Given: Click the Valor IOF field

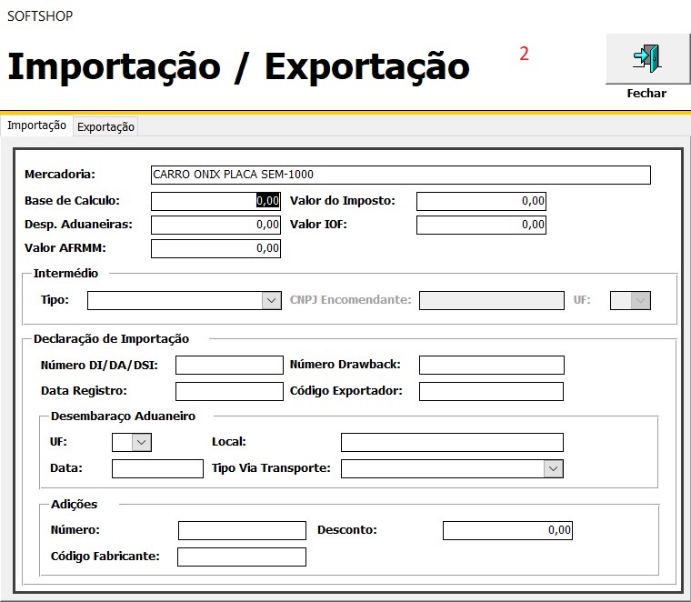Looking at the screenshot, I should [481, 225].
